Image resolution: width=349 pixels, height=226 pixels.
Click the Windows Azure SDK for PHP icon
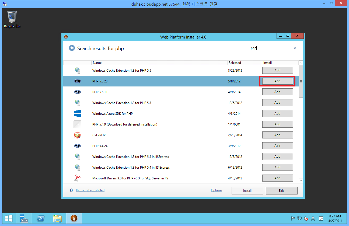tap(77, 113)
